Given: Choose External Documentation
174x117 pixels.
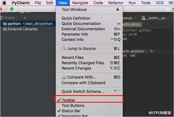Looking at the screenshot, I should (x=89, y=29).
